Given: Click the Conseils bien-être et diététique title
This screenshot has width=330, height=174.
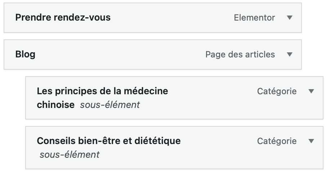Looking at the screenshot, I should click(108, 141).
